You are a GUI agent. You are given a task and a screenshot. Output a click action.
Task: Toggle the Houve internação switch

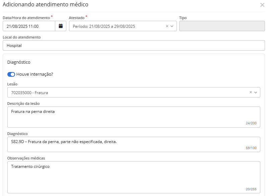(11, 74)
